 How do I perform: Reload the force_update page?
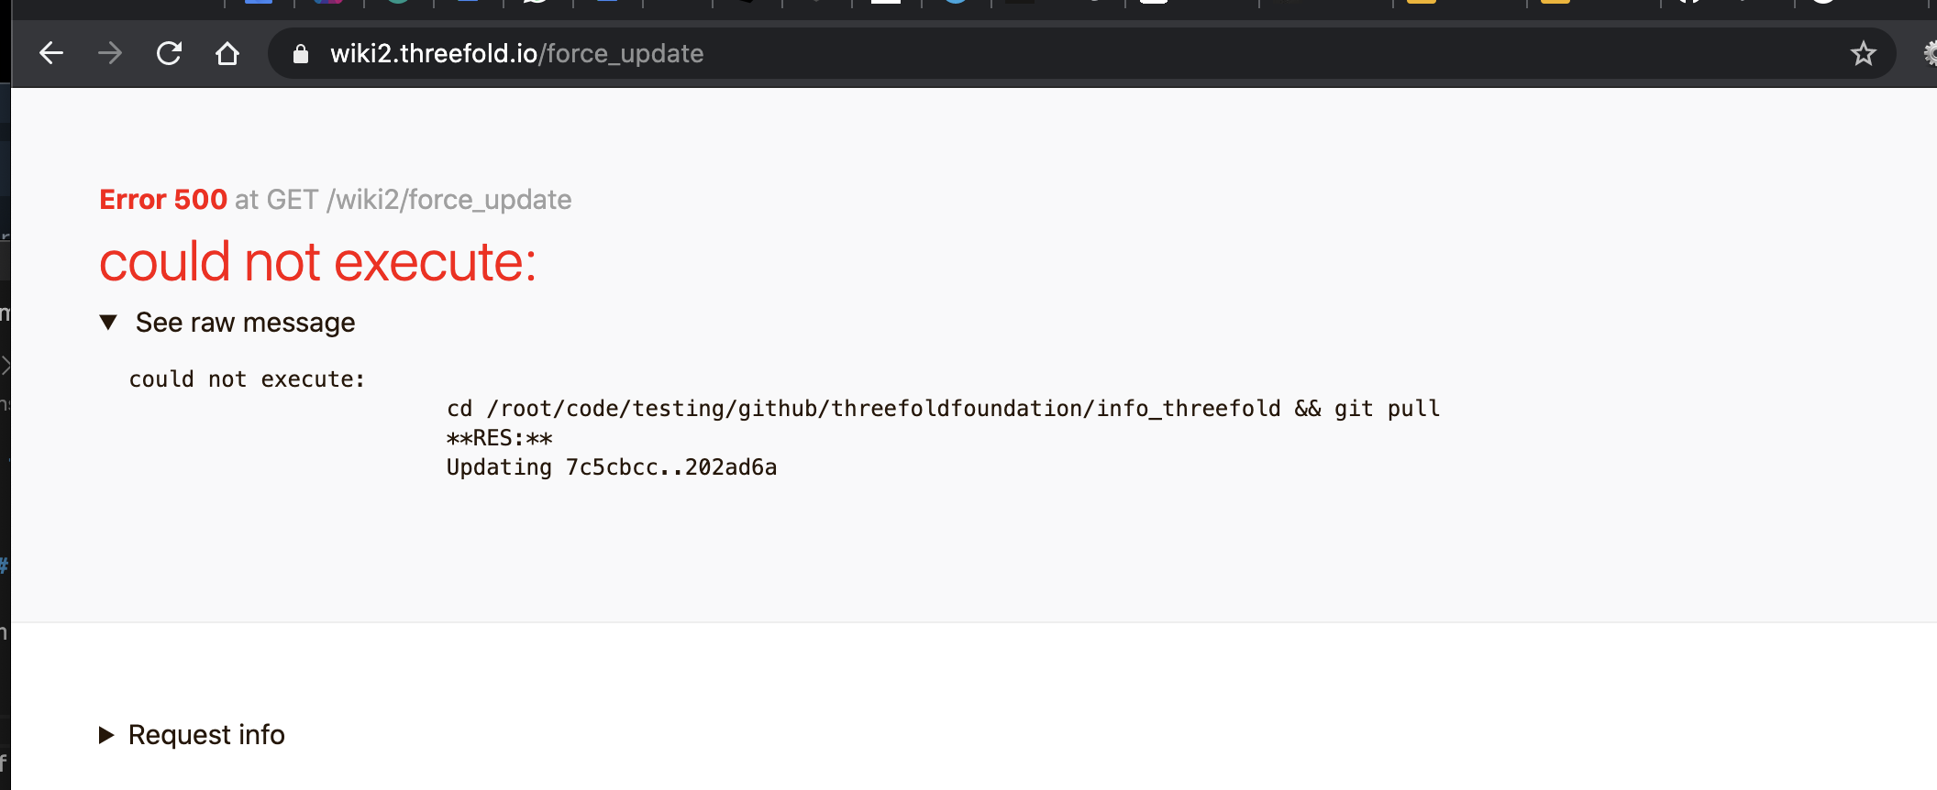click(170, 53)
